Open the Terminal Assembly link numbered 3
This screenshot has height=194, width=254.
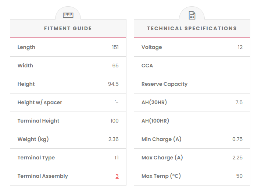point(117,176)
